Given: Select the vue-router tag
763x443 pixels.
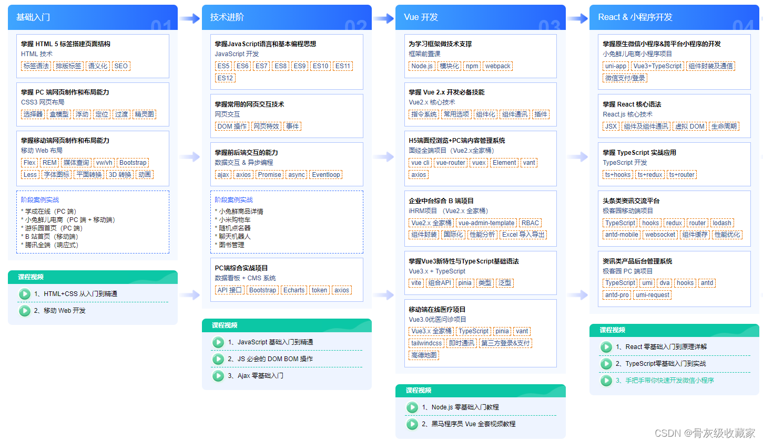Looking at the screenshot, I should pyautogui.click(x=451, y=163).
